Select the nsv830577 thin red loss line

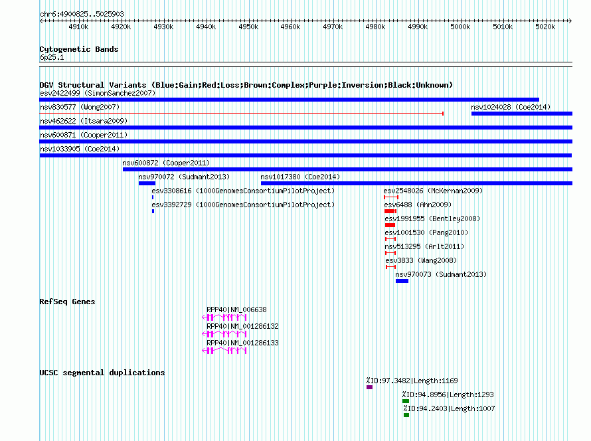[242, 114]
